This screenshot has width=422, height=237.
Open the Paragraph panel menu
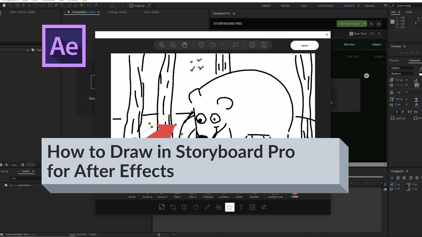coord(407,171)
